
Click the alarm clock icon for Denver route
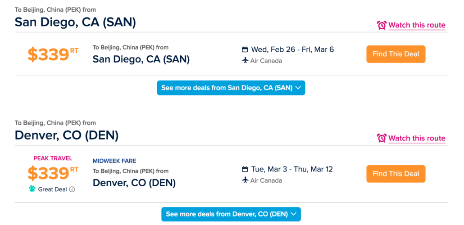pos(382,138)
